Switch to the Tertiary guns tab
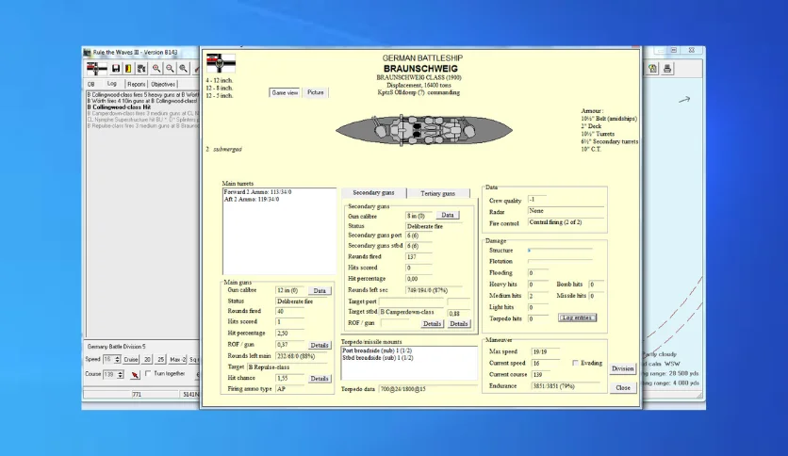 point(437,193)
